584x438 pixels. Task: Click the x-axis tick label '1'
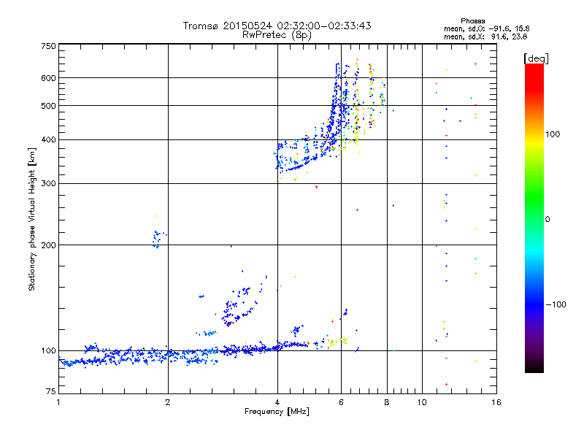(58, 402)
